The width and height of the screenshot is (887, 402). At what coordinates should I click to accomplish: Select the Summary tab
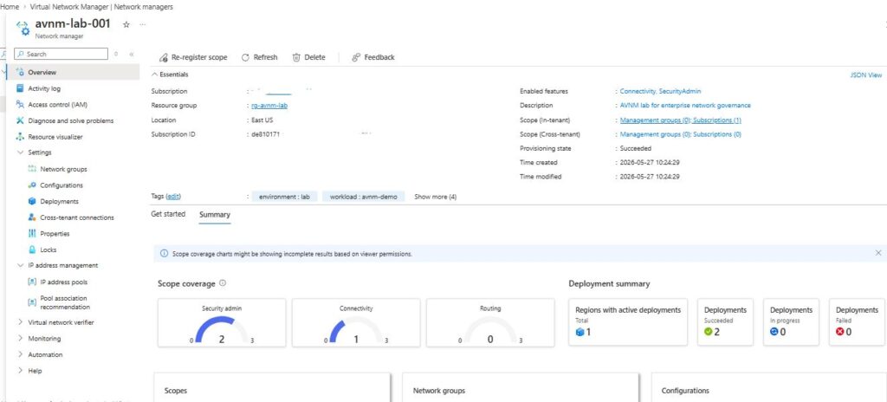[x=215, y=215]
